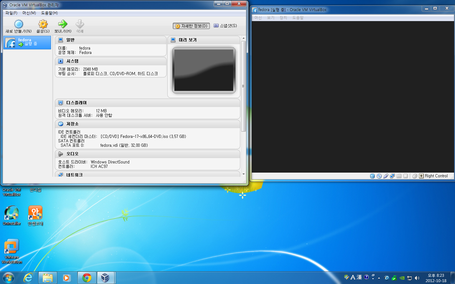Click the 오디오 section speaker icon
Viewport: 455px width, 284px height.
61,154
